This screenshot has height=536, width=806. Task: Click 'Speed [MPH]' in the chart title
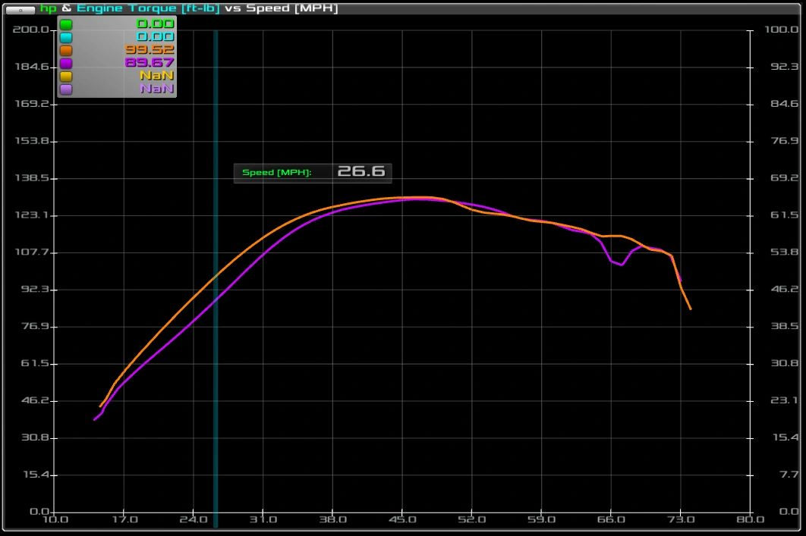click(x=291, y=8)
